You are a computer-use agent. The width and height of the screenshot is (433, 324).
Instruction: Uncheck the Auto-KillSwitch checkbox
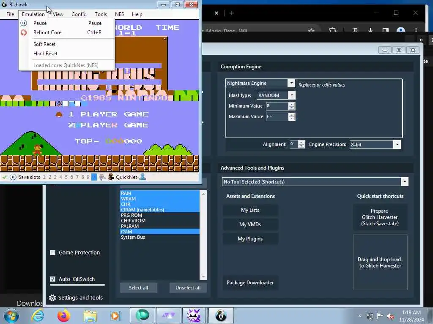point(52,279)
